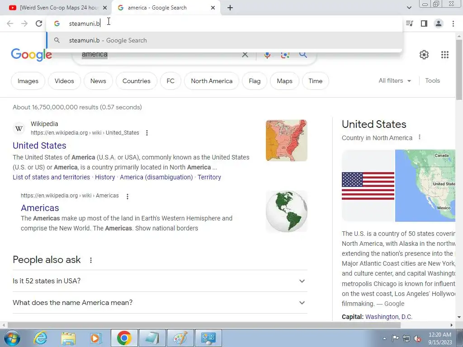
Task: Open the media controls icon in toolbar
Action: click(x=410, y=23)
